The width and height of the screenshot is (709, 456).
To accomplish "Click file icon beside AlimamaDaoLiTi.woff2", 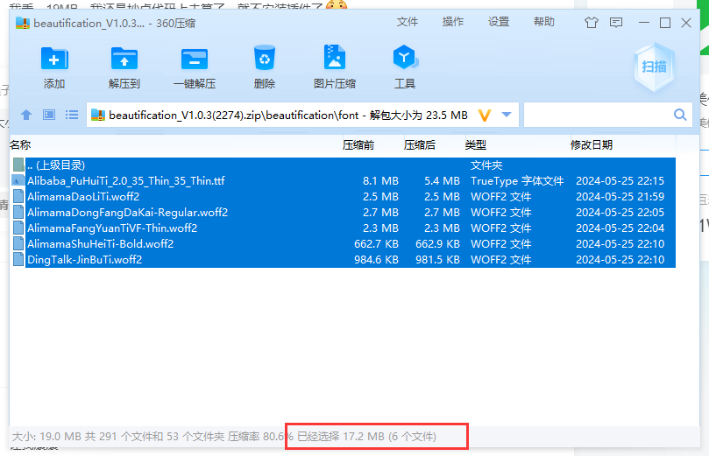I will 18,196.
